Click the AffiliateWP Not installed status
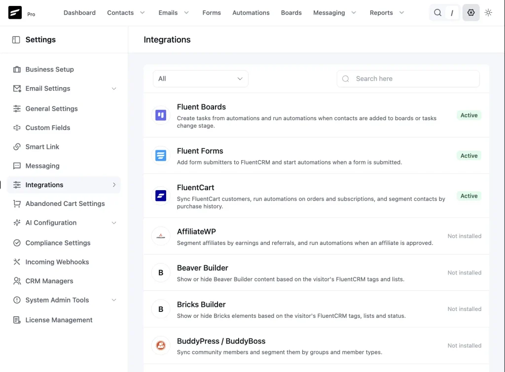The height and width of the screenshot is (372, 505). [465, 236]
